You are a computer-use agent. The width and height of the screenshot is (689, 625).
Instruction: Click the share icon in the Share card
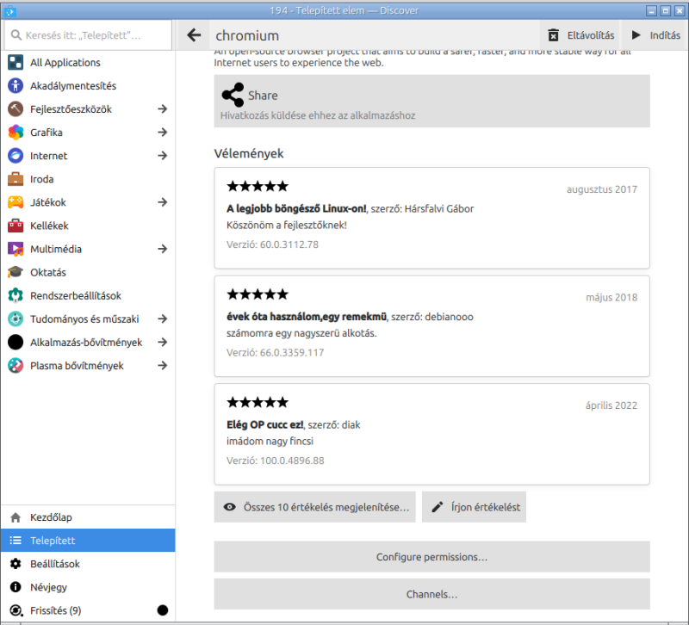233,95
